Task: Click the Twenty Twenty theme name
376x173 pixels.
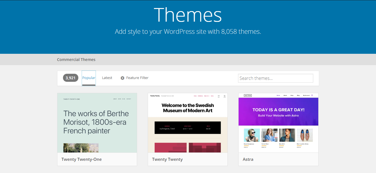Action: [168, 159]
